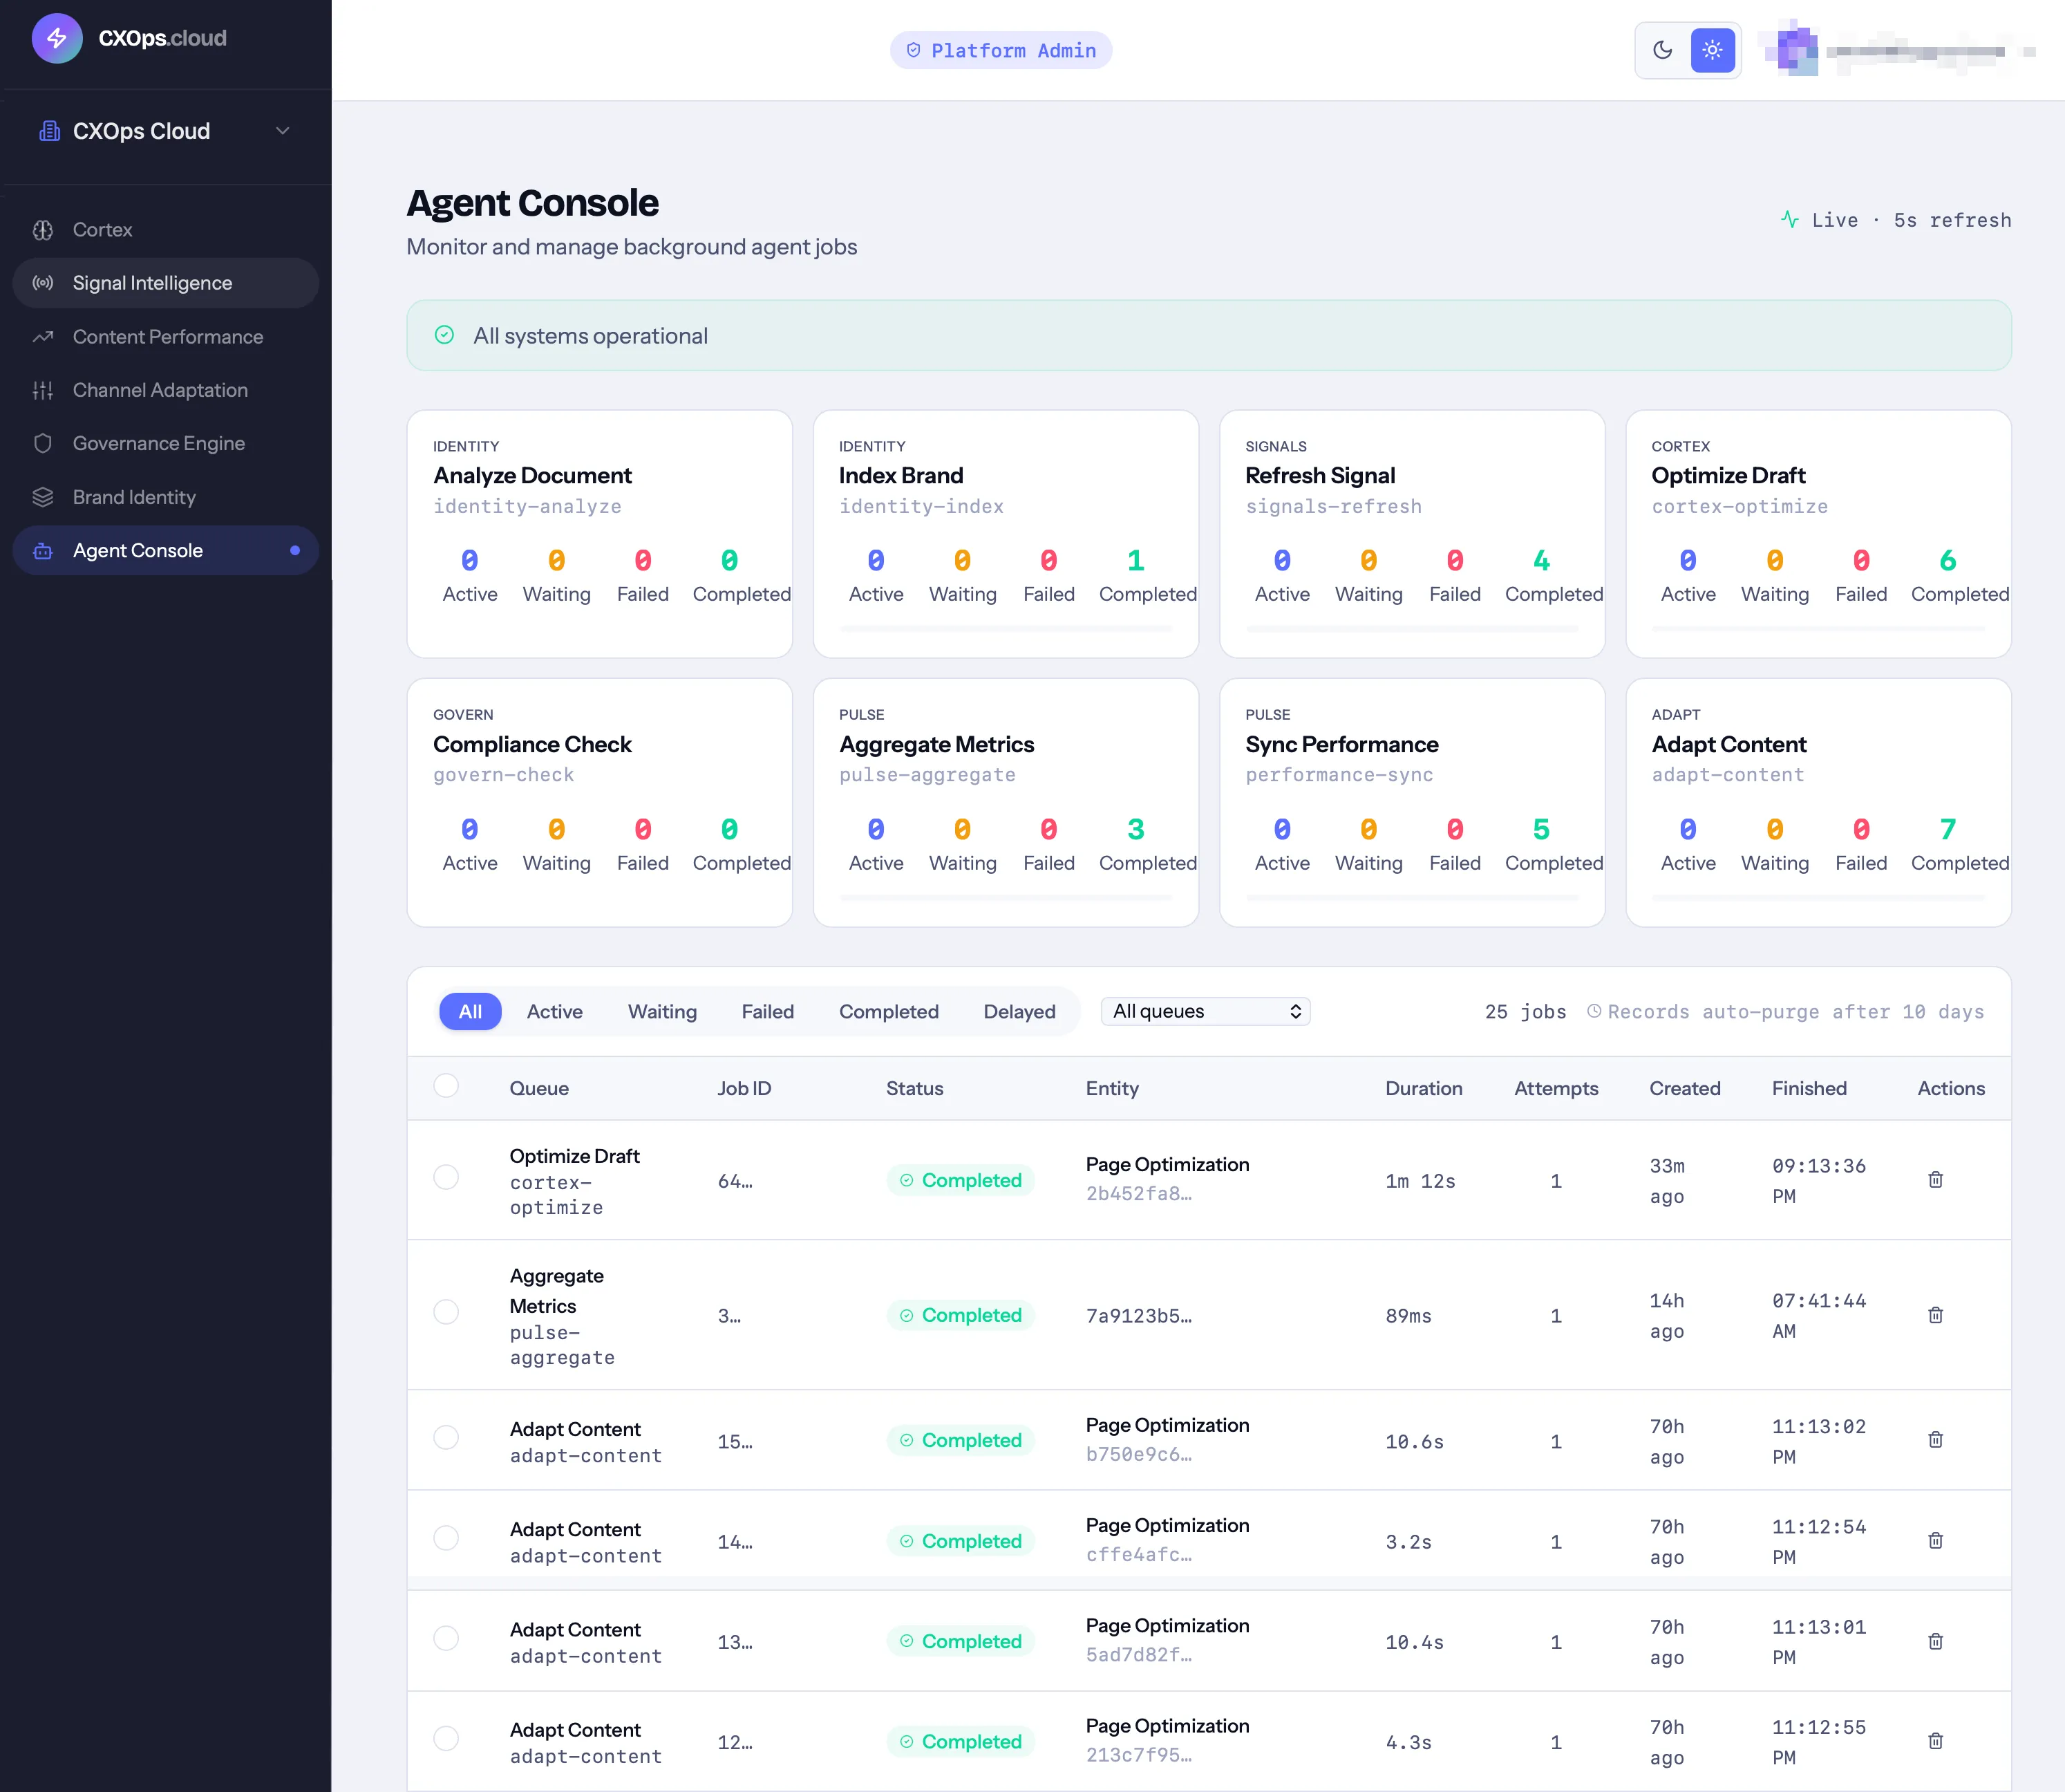Open the Refresh Signal queue card
The image size is (2065, 1792).
tap(1413, 533)
